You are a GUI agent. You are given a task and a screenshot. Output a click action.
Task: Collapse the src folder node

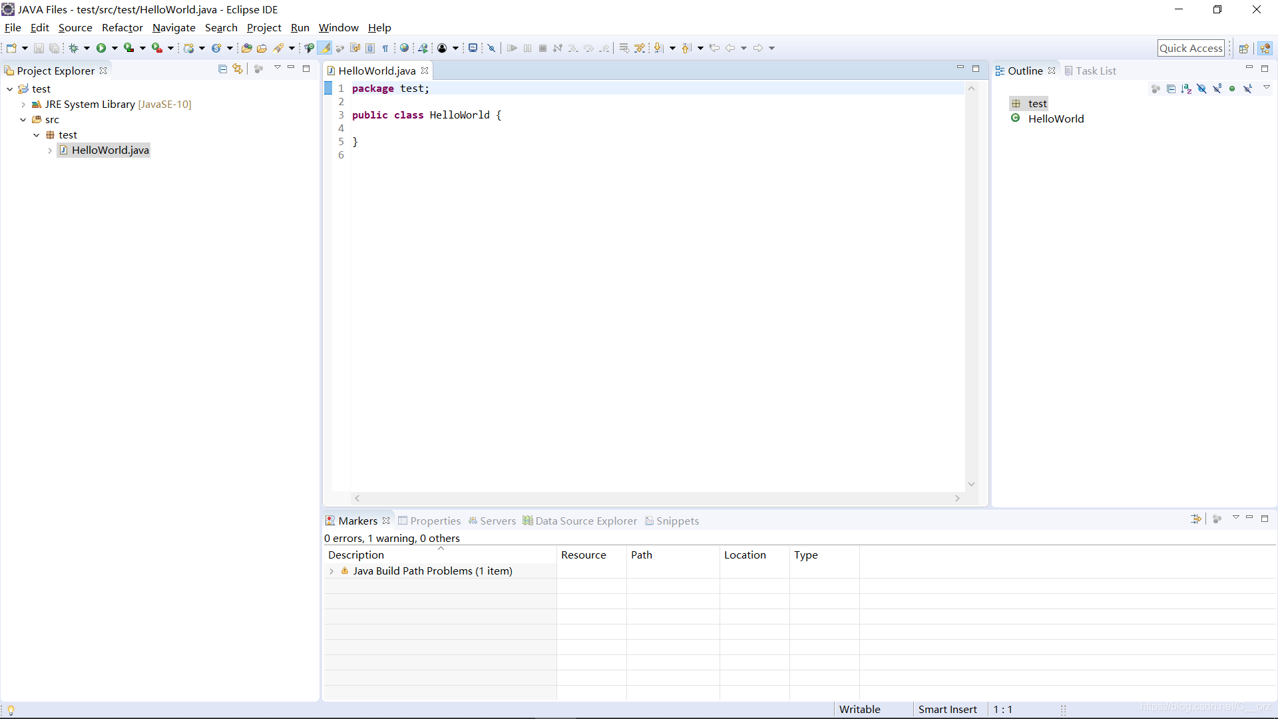(x=23, y=120)
